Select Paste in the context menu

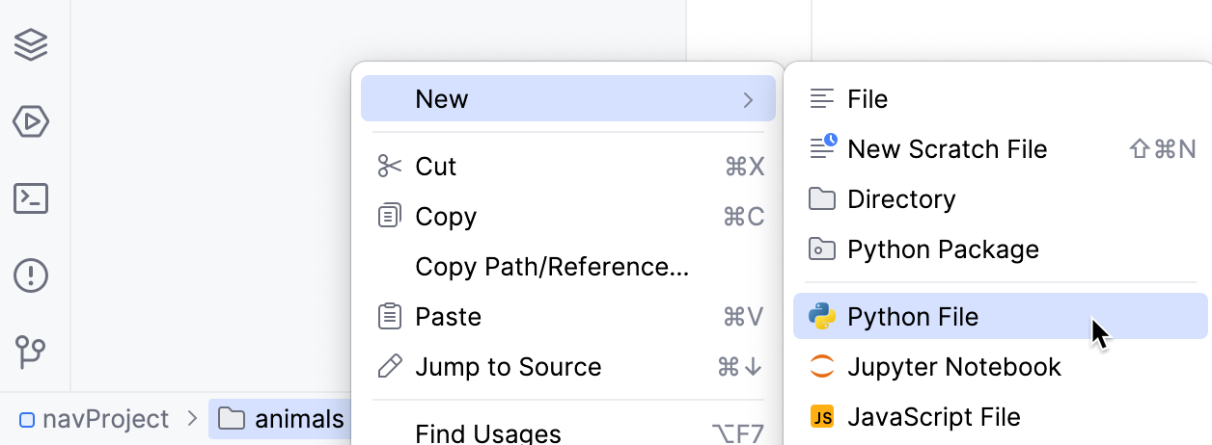pyautogui.click(x=448, y=317)
